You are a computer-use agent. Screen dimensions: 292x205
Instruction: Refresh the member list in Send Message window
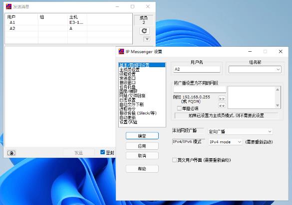(x=144, y=31)
